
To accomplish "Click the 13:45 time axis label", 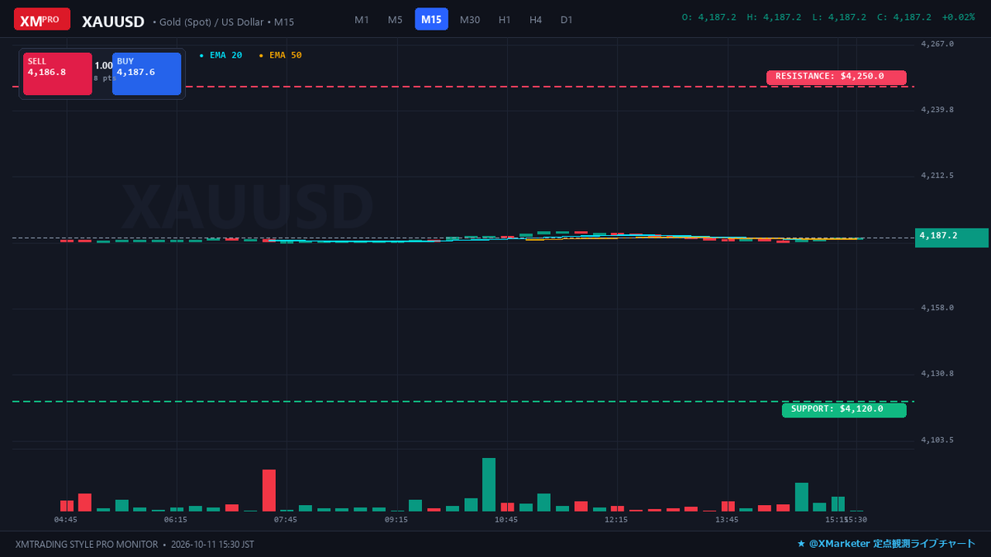I will tap(727, 520).
